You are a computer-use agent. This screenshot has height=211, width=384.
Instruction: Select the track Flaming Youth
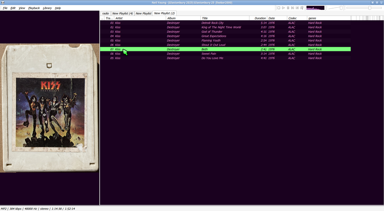coord(225,41)
